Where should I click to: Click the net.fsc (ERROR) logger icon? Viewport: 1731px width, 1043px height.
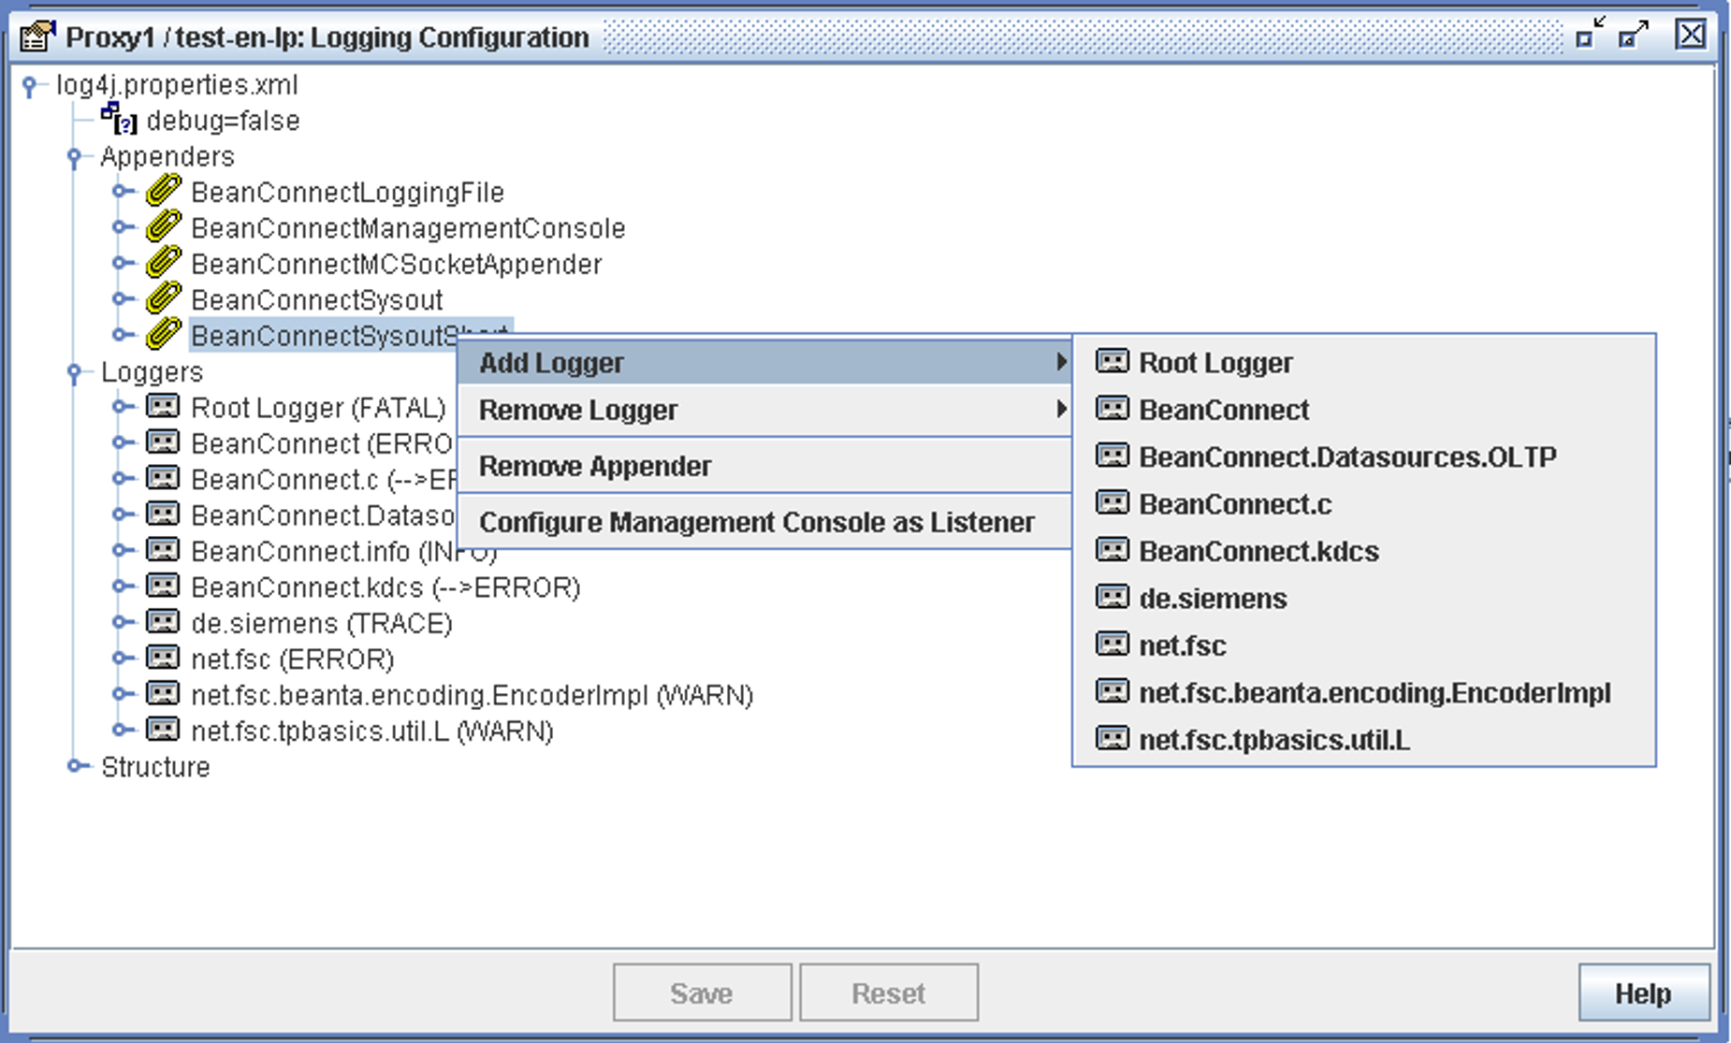tap(163, 659)
